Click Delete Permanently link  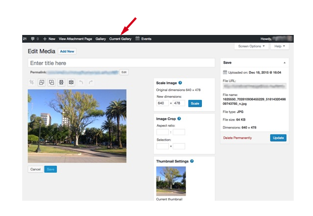click(x=237, y=138)
